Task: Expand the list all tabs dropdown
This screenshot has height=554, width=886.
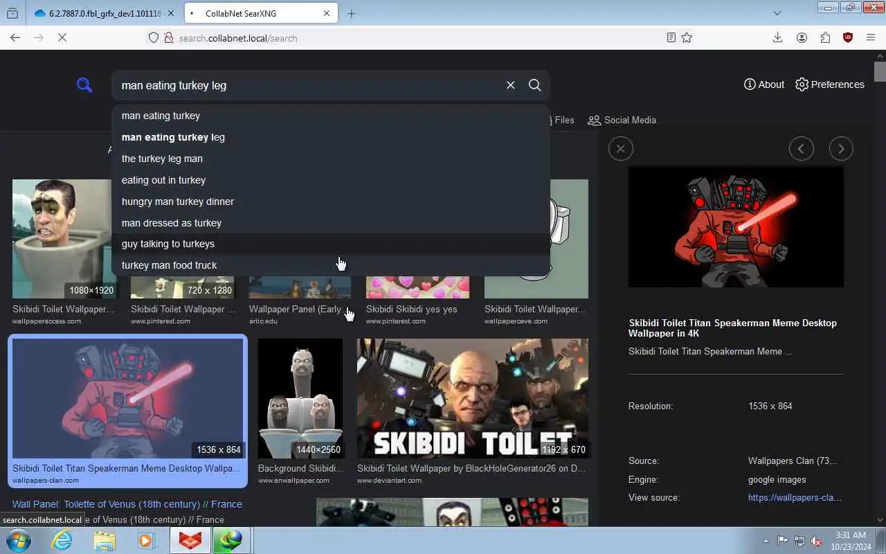Action: (777, 13)
